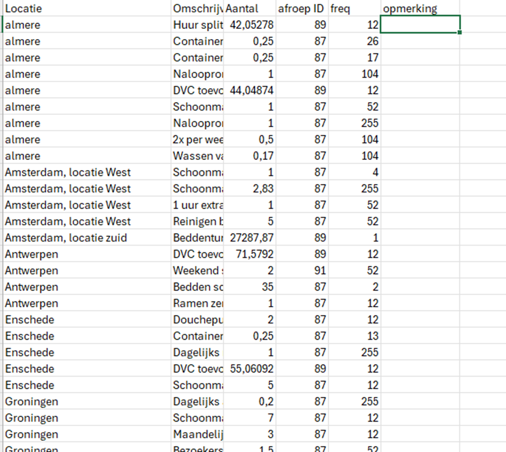Select the Maandelij description cell
The image size is (506, 452).
tap(197, 434)
